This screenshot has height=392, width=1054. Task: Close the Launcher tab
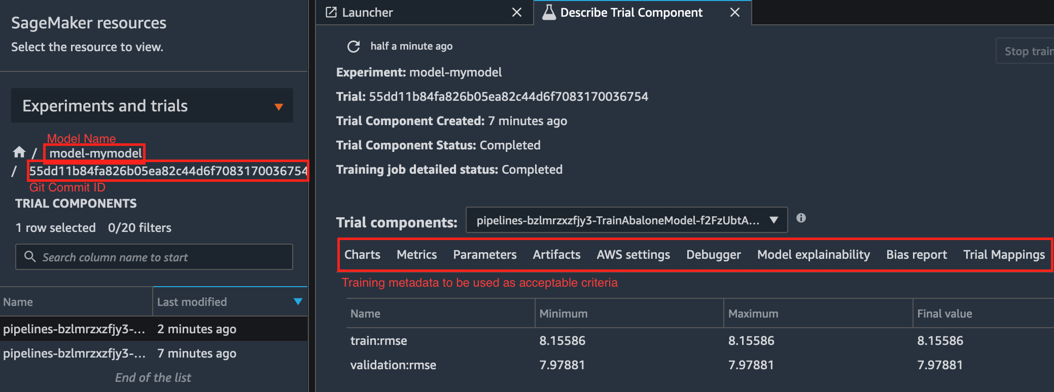point(516,12)
